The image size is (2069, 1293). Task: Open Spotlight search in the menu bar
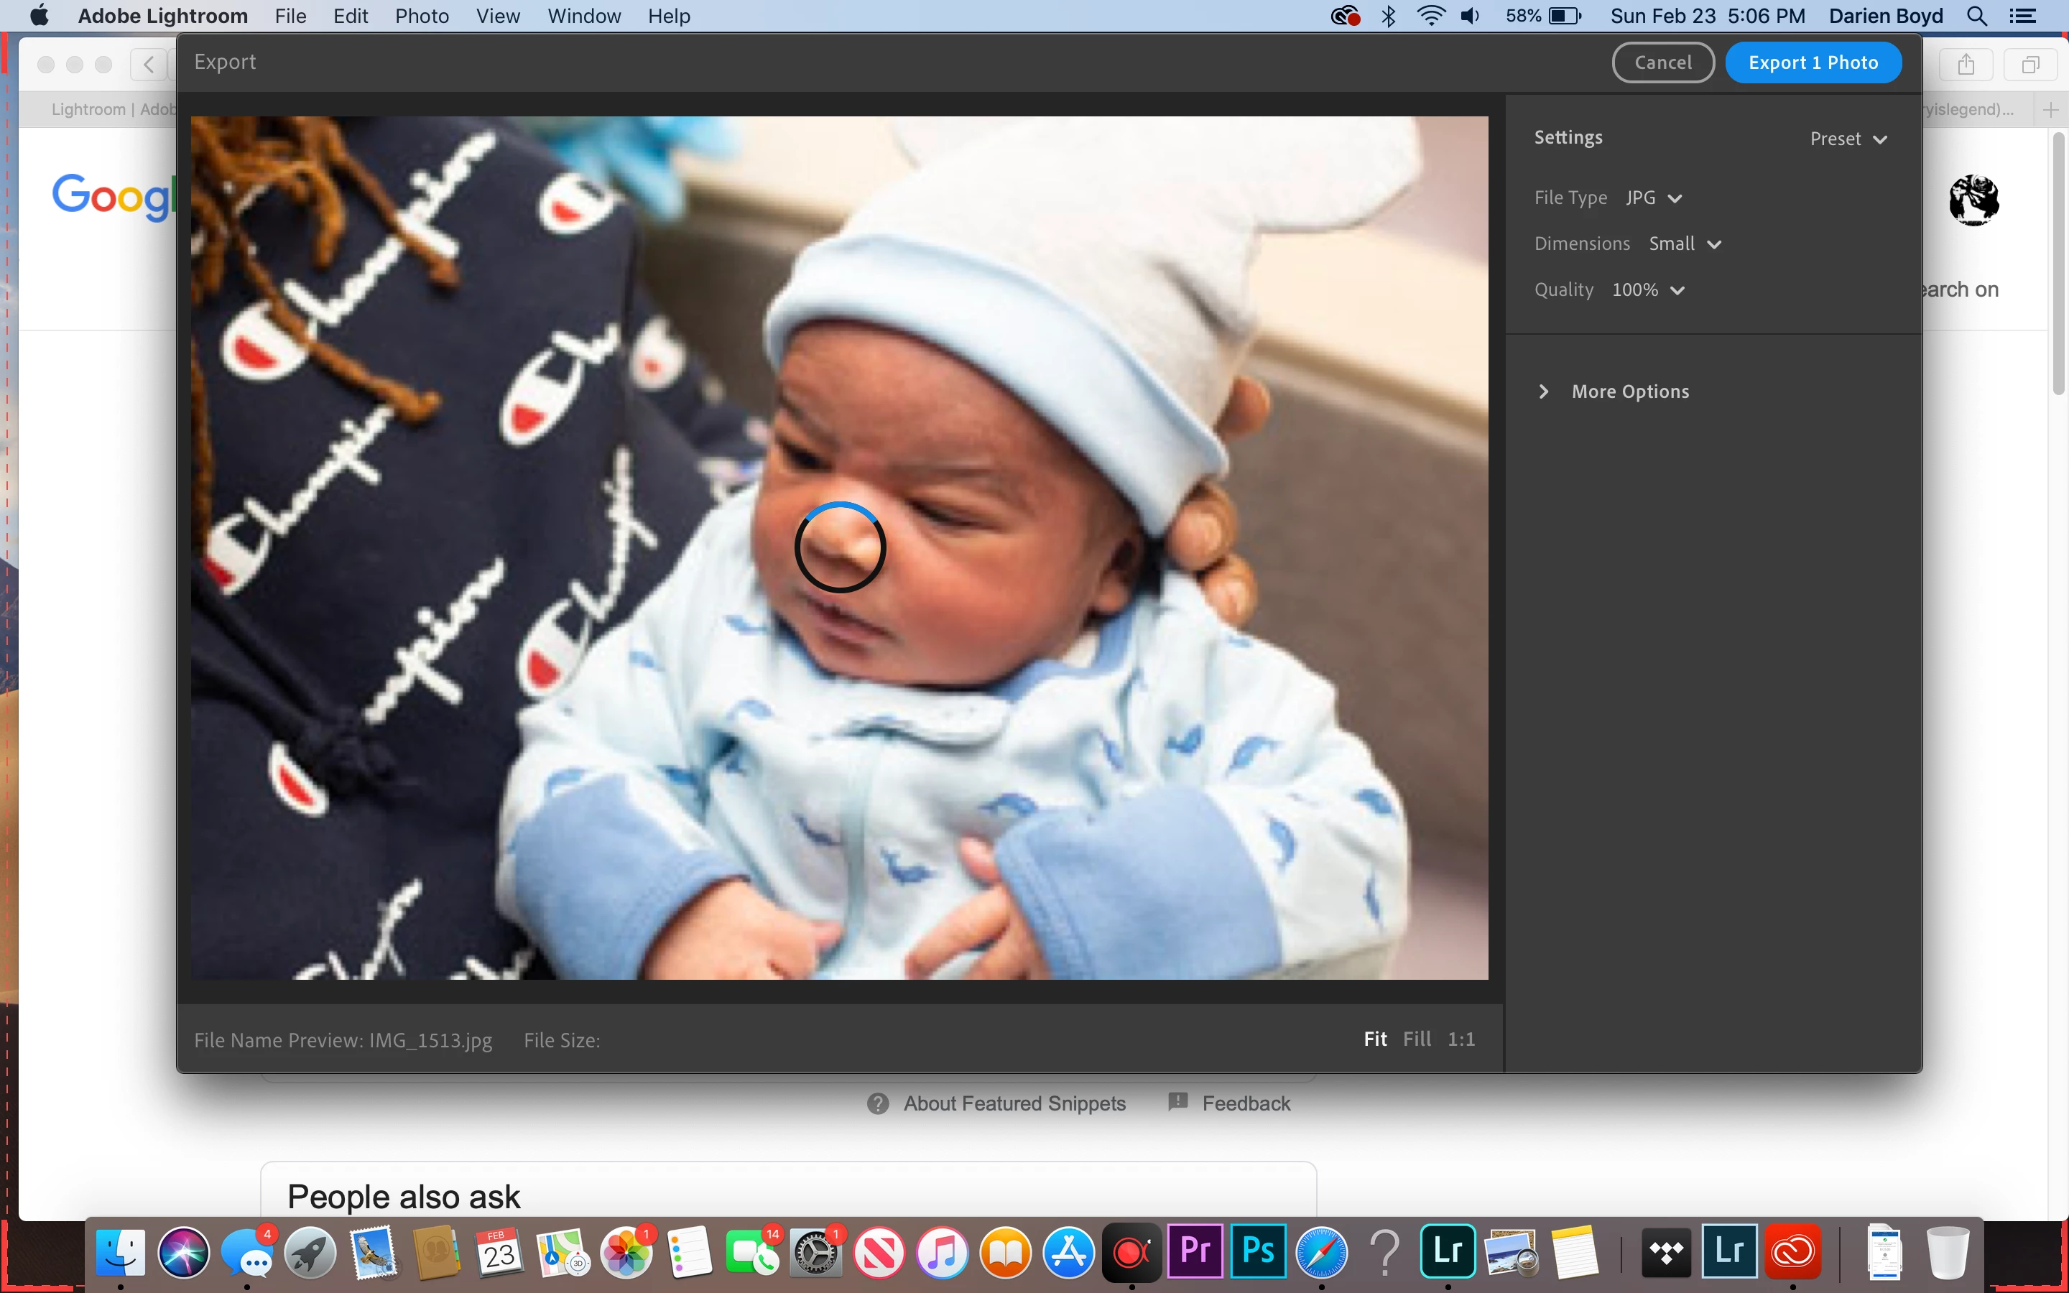(x=1976, y=17)
